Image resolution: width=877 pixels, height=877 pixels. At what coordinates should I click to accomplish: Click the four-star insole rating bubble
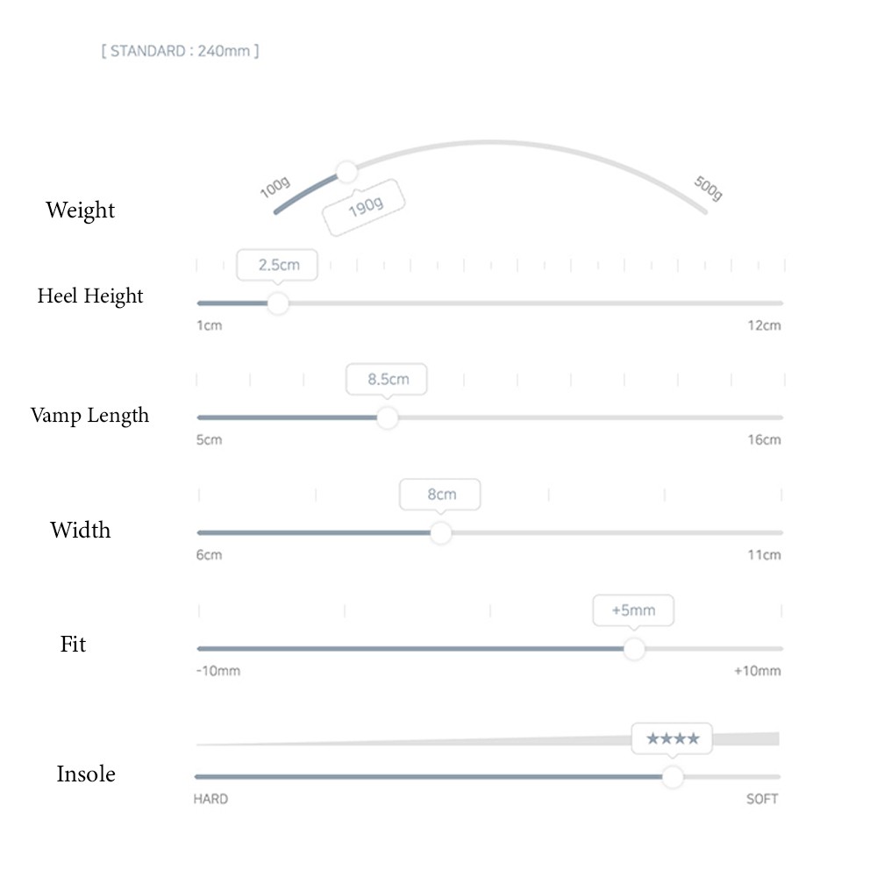[673, 738]
